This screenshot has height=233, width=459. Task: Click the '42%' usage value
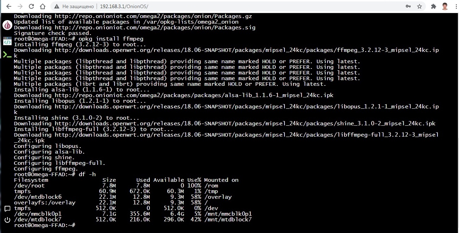point(196,220)
